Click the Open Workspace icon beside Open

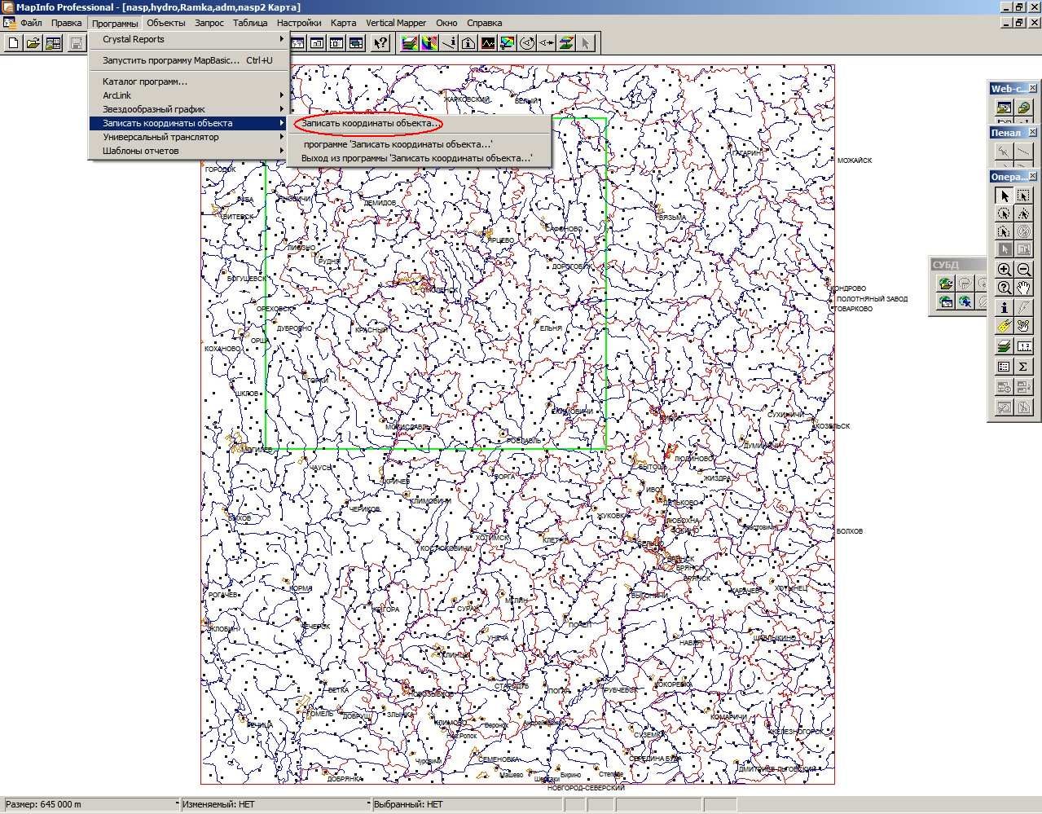[x=53, y=43]
